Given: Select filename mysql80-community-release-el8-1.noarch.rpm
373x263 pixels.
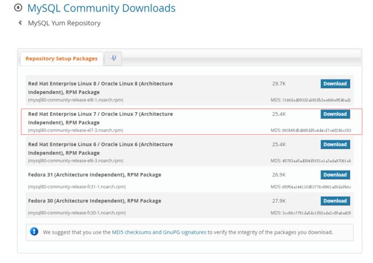Looking at the screenshot, I should (x=76, y=100).
